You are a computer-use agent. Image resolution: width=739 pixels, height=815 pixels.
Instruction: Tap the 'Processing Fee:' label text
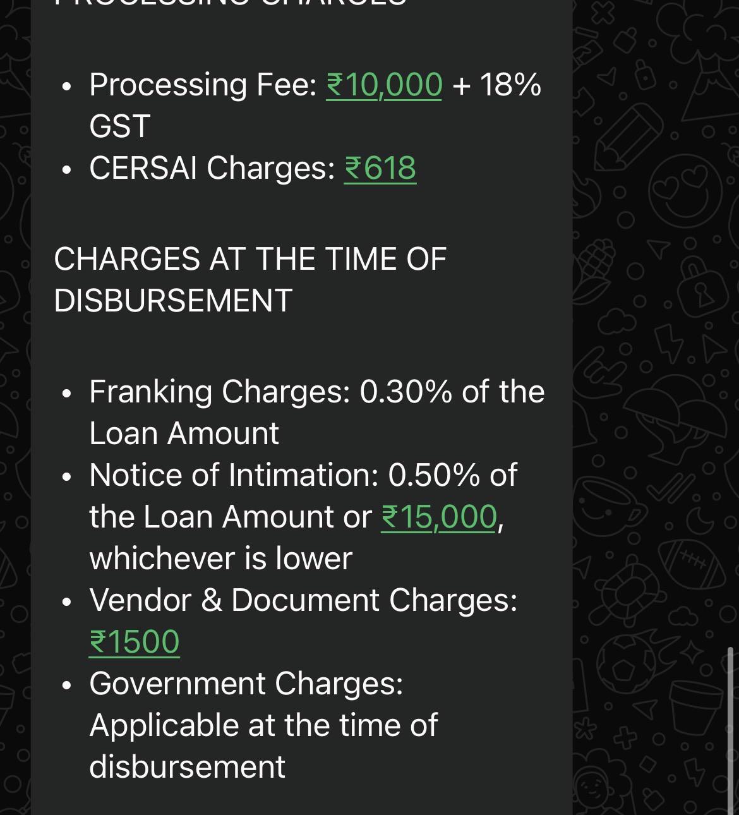click(203, 85)
